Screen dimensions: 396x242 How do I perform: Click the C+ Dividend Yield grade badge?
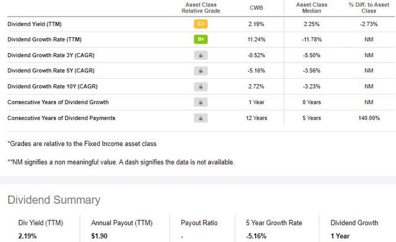[200, 24]
